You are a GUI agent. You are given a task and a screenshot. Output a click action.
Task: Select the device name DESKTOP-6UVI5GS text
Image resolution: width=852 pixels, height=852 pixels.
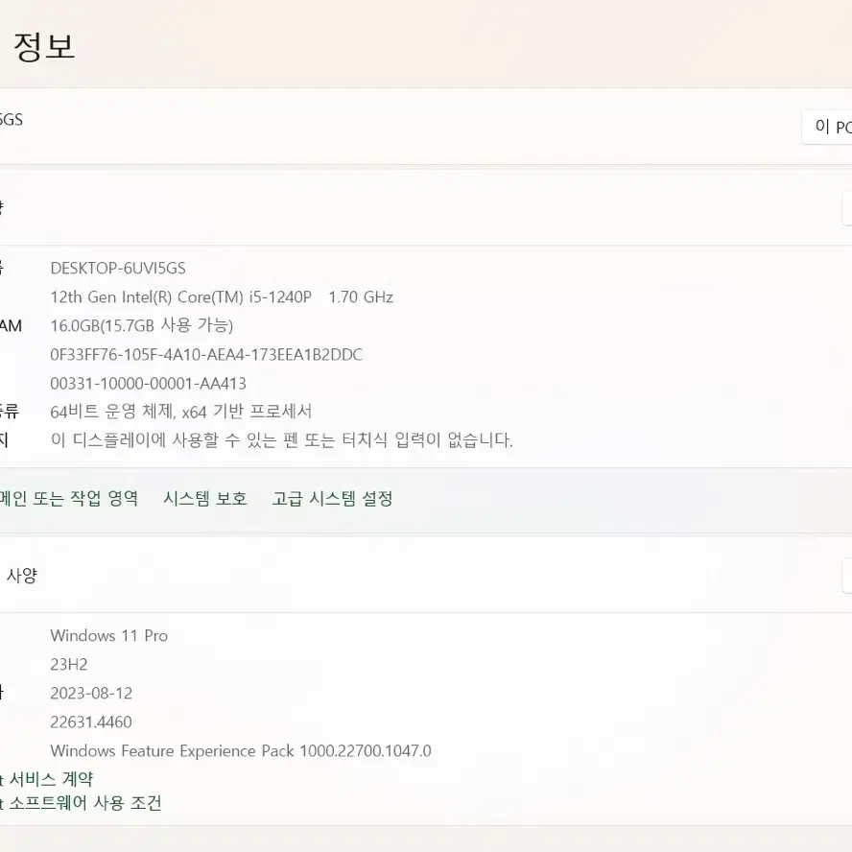118,269
